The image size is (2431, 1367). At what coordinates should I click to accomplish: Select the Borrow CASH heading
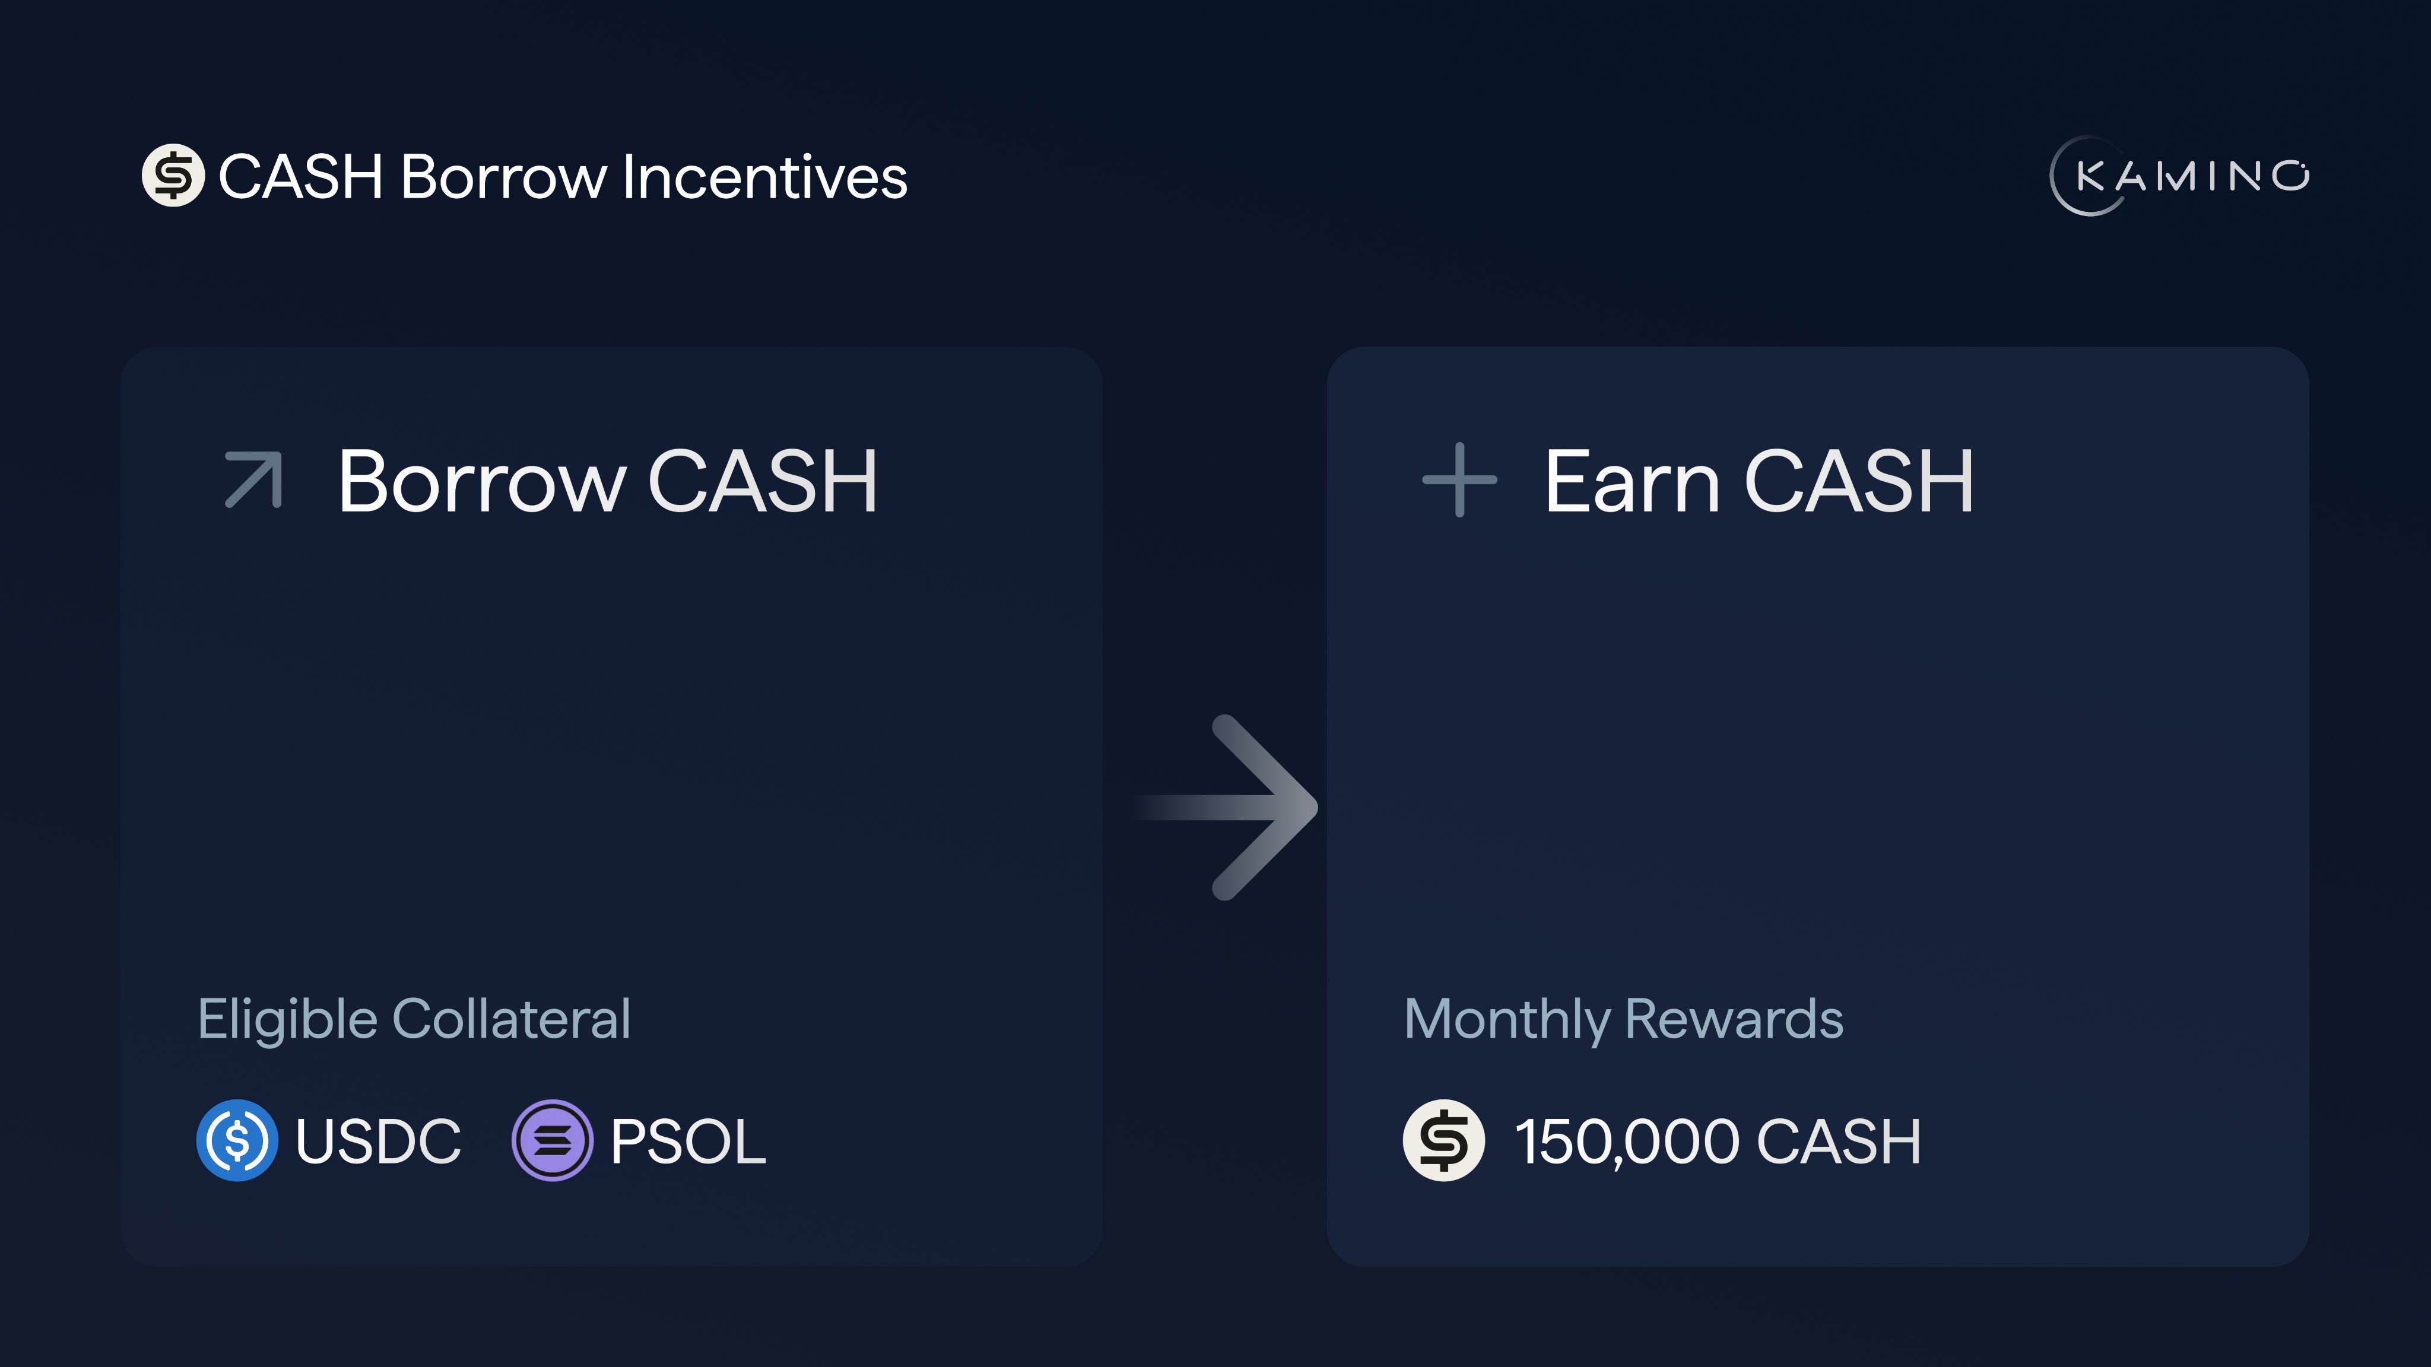608,481
